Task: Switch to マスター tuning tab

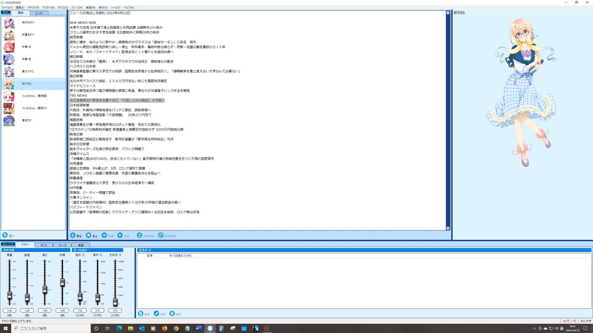Action: (25, 245)
